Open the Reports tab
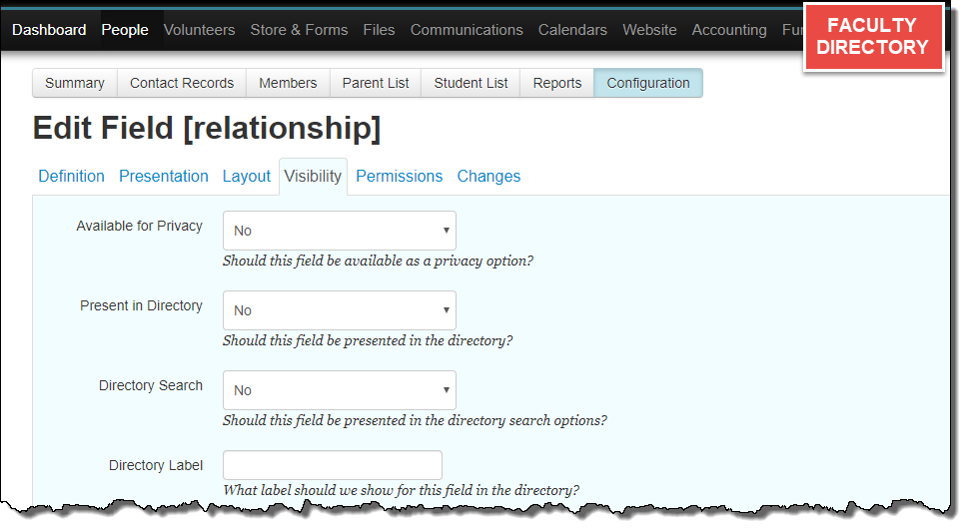 557,83
